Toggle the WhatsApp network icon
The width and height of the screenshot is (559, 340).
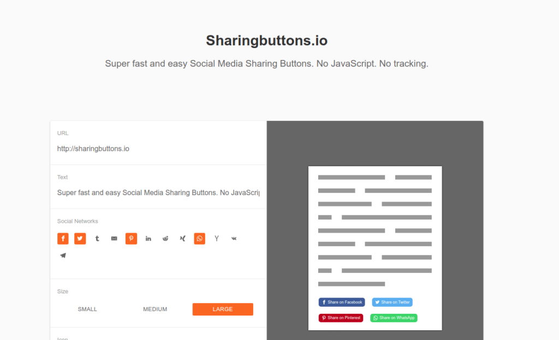200,238
